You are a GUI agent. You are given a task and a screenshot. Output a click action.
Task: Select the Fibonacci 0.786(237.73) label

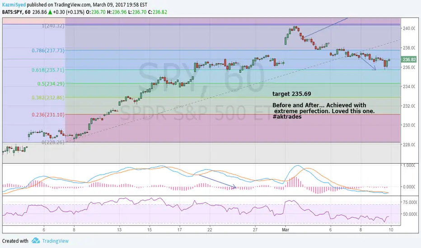pos(48,51)
